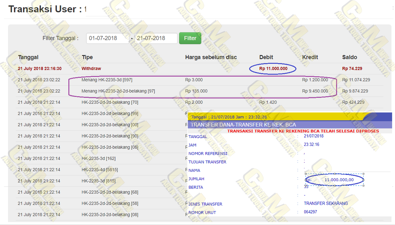Click the start date field 01-07-2018
This screenshot has height=225, width=395.
click(x=107, y=38)
